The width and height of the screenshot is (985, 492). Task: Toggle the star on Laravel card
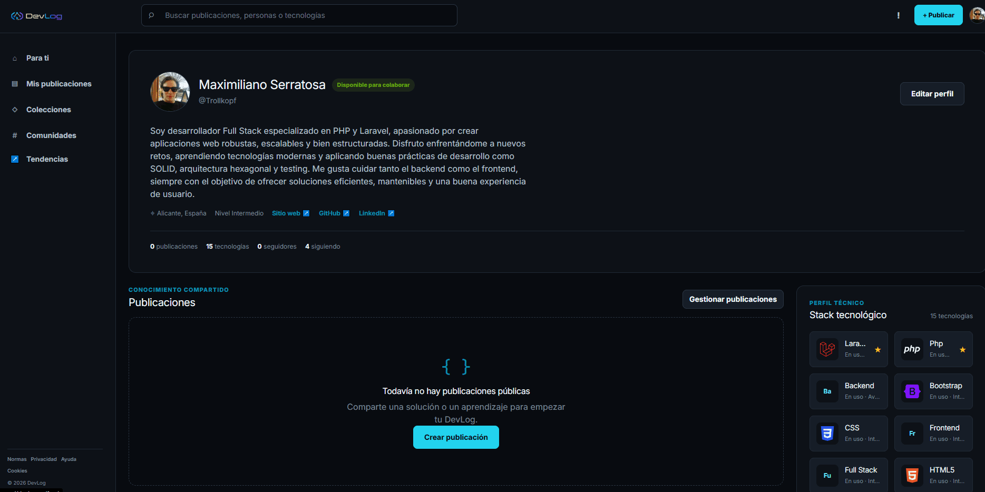[878, 350]
